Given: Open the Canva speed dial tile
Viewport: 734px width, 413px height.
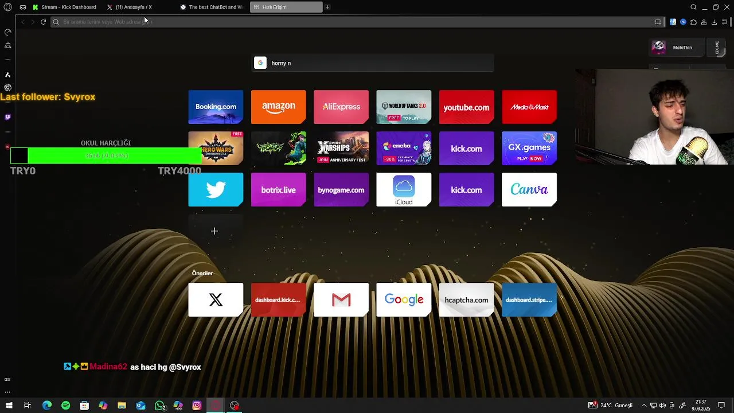Looking at the screenshot, I should (x=529, y=189).
